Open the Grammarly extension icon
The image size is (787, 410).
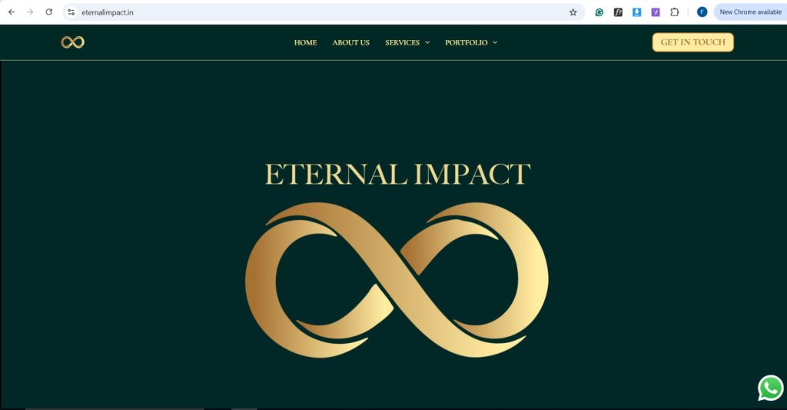tap(599, 12)
